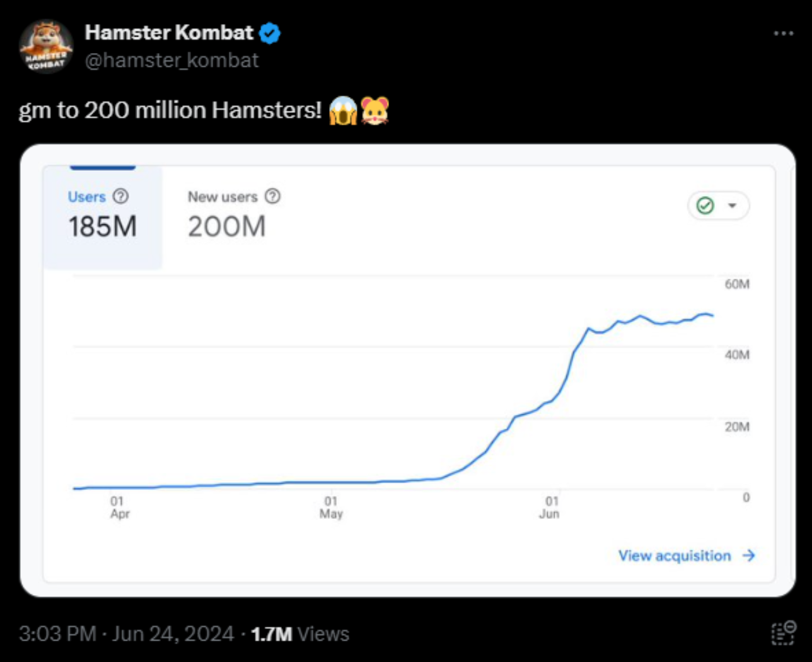The height and width of the screenshot is (662, 812).
Task: Click arrow icon next to View acquisition
Action: (x=748, y=555)
